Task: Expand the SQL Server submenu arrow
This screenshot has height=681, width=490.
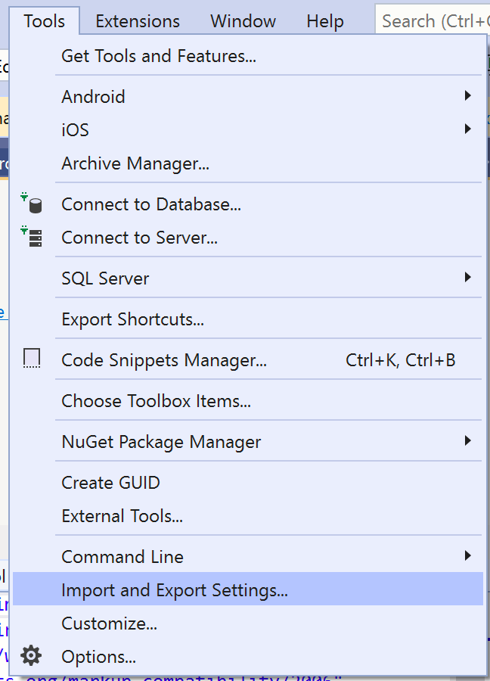Action: [x=467, y=278]
